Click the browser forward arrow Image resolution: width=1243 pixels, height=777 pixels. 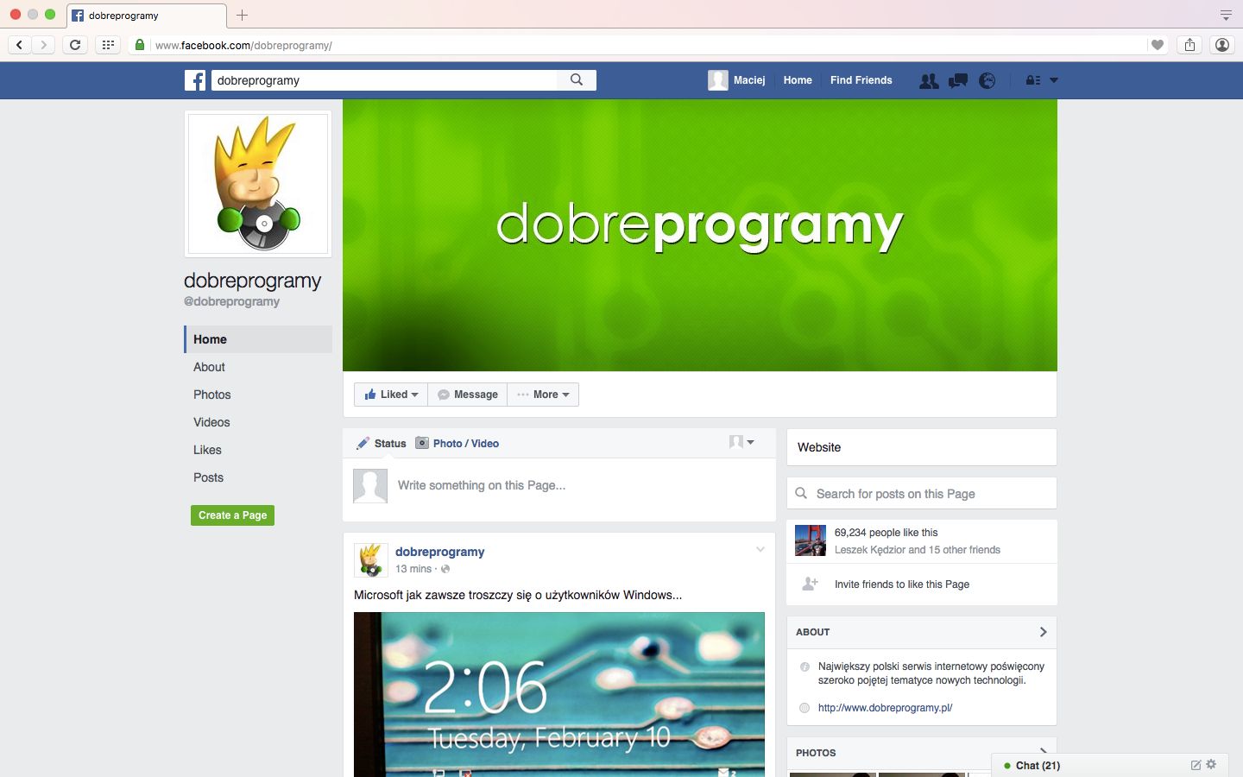[x=43, y=45]
